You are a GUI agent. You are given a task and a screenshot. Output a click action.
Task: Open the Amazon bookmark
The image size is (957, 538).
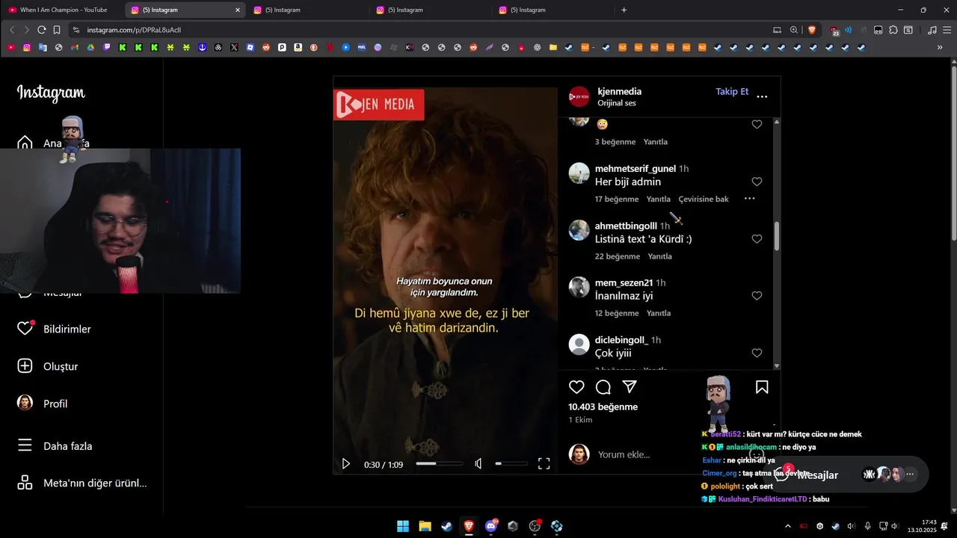298,47
